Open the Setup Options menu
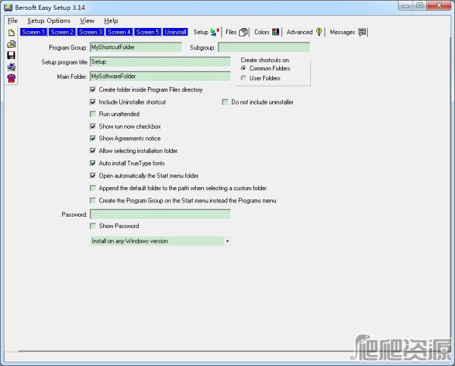The height and width of the screenshot is (366, 455). [x=49, y=20]
